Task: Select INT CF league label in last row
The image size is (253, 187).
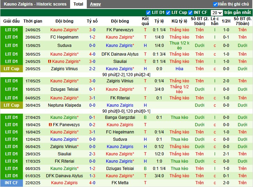Action: point(11,183)
